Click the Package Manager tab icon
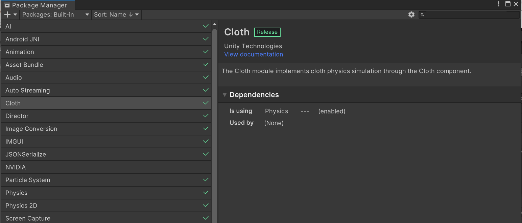 coord(7,5)
